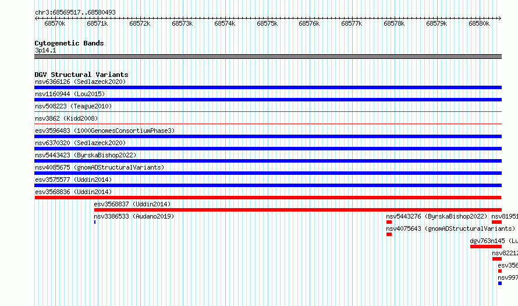Click the small red bar under nsv4075643
The height and width of the screenshot is (306, 518).
pos(389,234)
